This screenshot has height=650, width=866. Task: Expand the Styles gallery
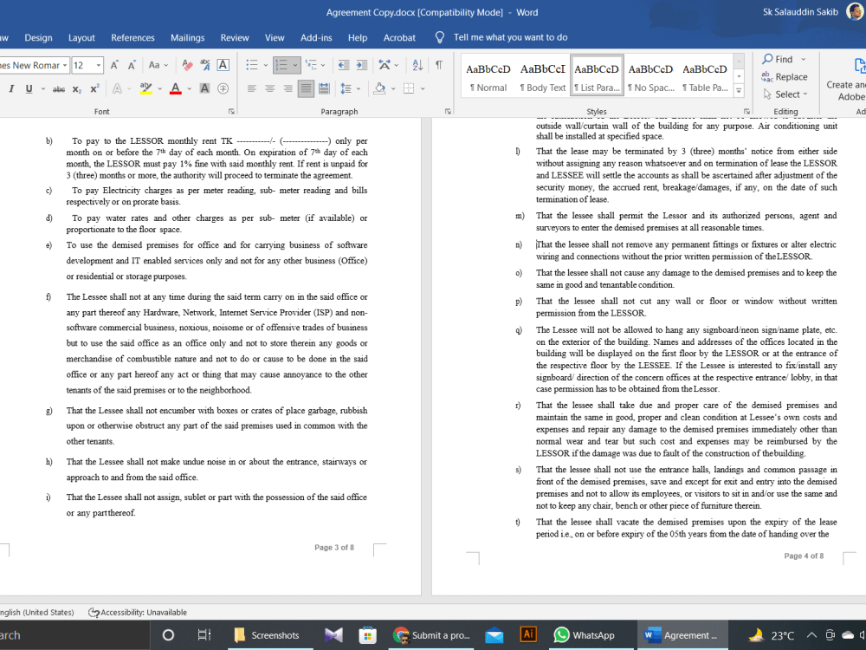[x=739, y=90]
